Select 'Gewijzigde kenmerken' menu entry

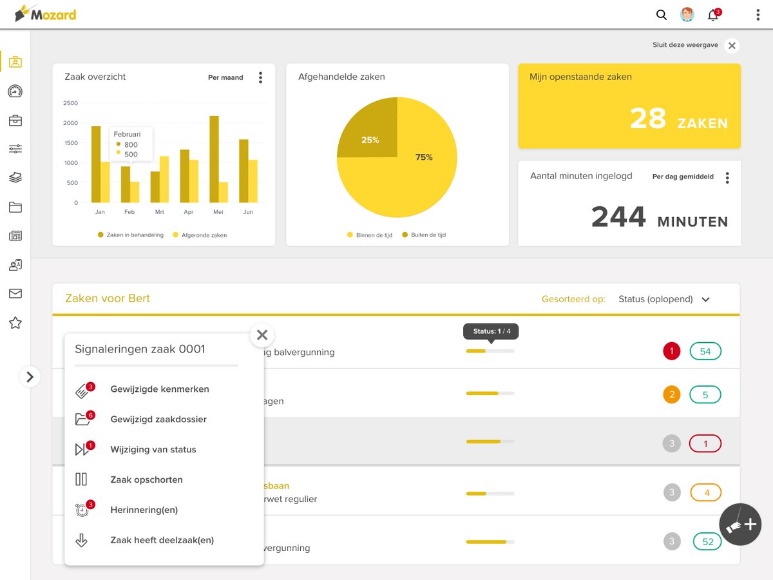pyautogui.click(x=160, y=389)
